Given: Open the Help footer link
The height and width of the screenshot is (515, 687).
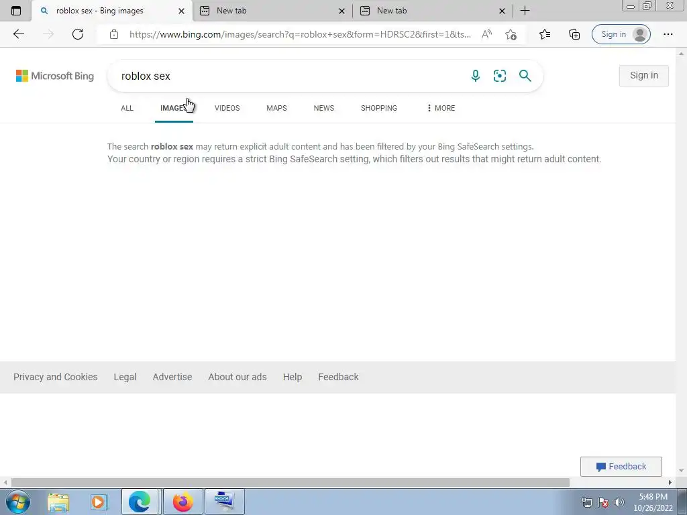Looking at the screenshot, I should [293, 377].
